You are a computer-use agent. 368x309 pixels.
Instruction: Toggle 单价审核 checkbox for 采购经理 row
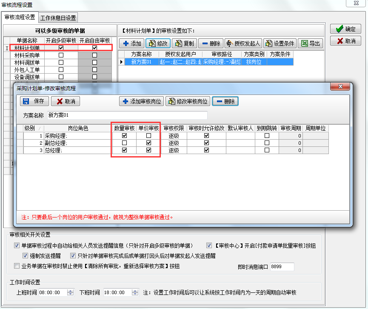148,136
